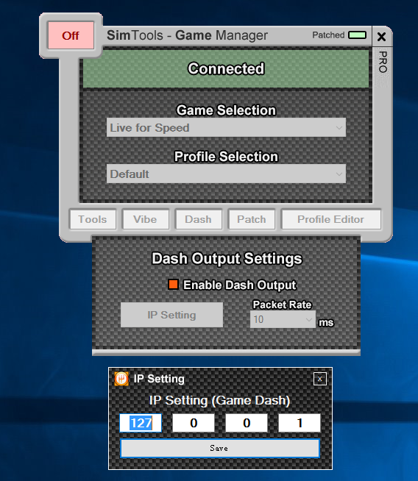Viewport: 418px width, 481px height.
Task: Open the Dash panel
Action: tap(198, 219)
